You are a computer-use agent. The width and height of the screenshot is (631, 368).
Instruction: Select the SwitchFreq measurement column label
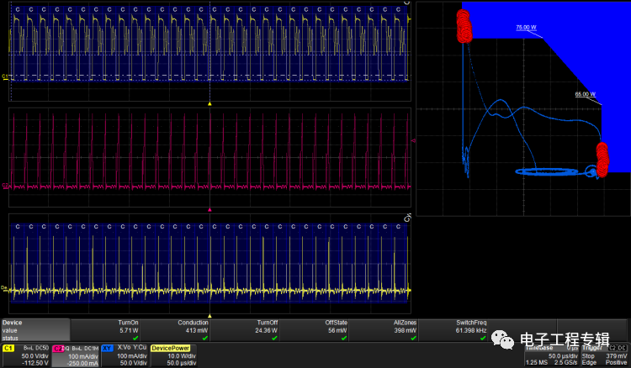click(x=471, y=323)
